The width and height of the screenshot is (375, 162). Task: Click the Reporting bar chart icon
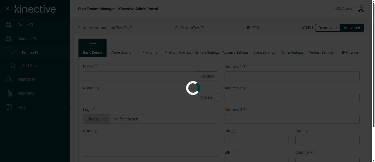pyautogui.click(x=9, y=93)
